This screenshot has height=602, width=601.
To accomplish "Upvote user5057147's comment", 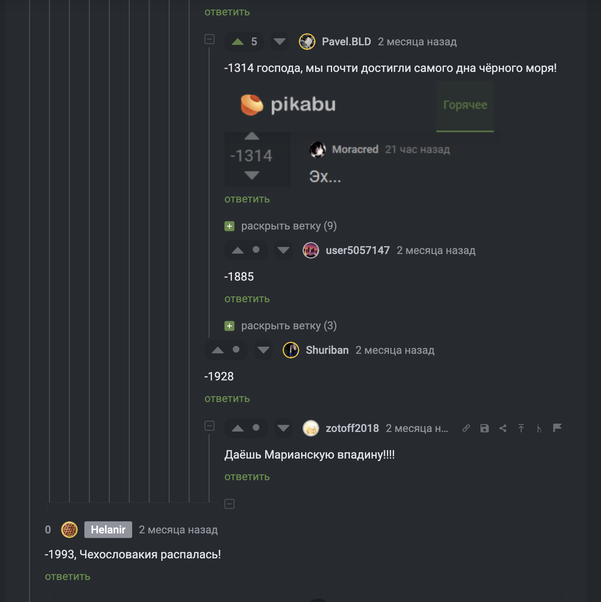I will pyautogui.click(x=238, y=250).
